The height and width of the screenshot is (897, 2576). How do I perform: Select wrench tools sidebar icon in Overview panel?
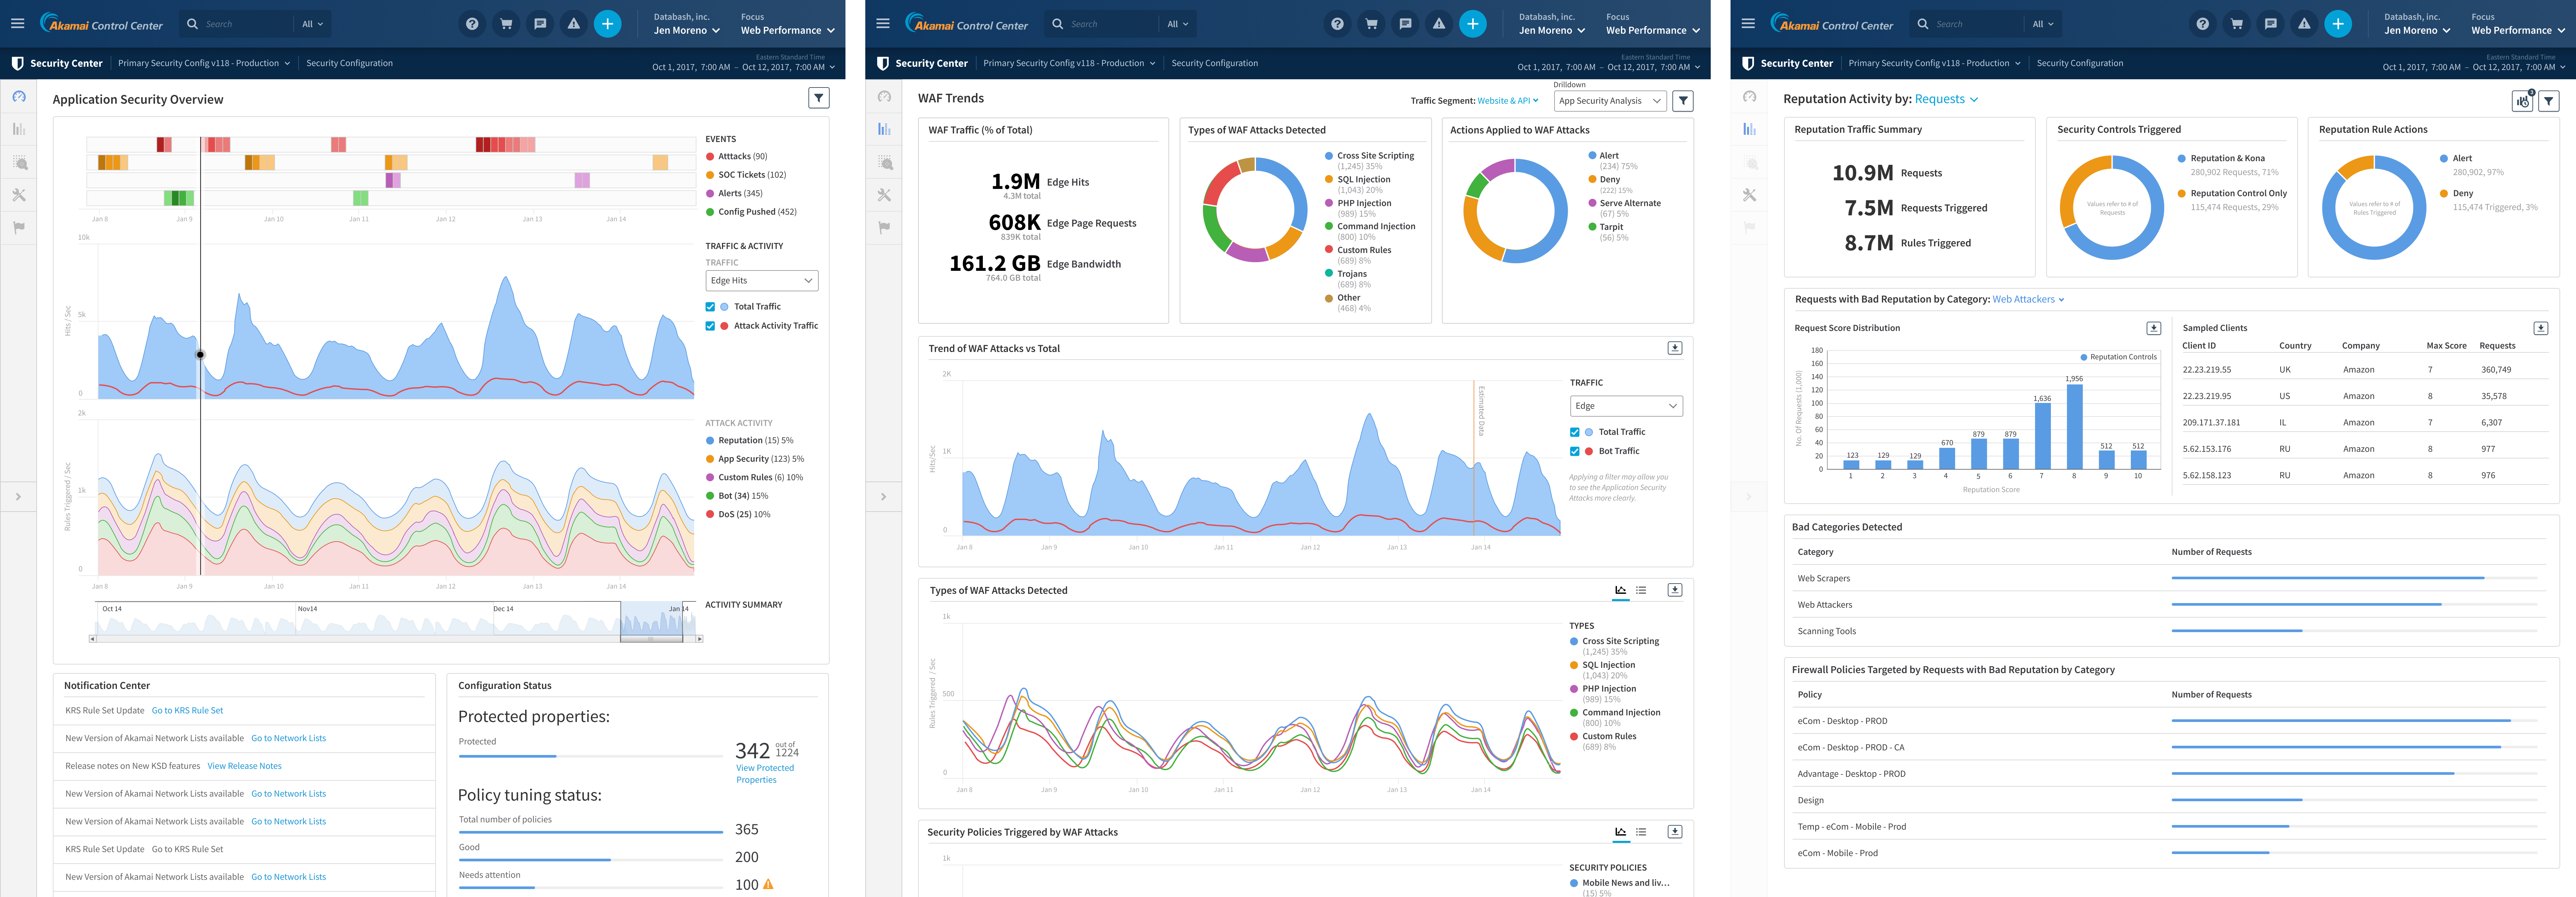point(19,195)
